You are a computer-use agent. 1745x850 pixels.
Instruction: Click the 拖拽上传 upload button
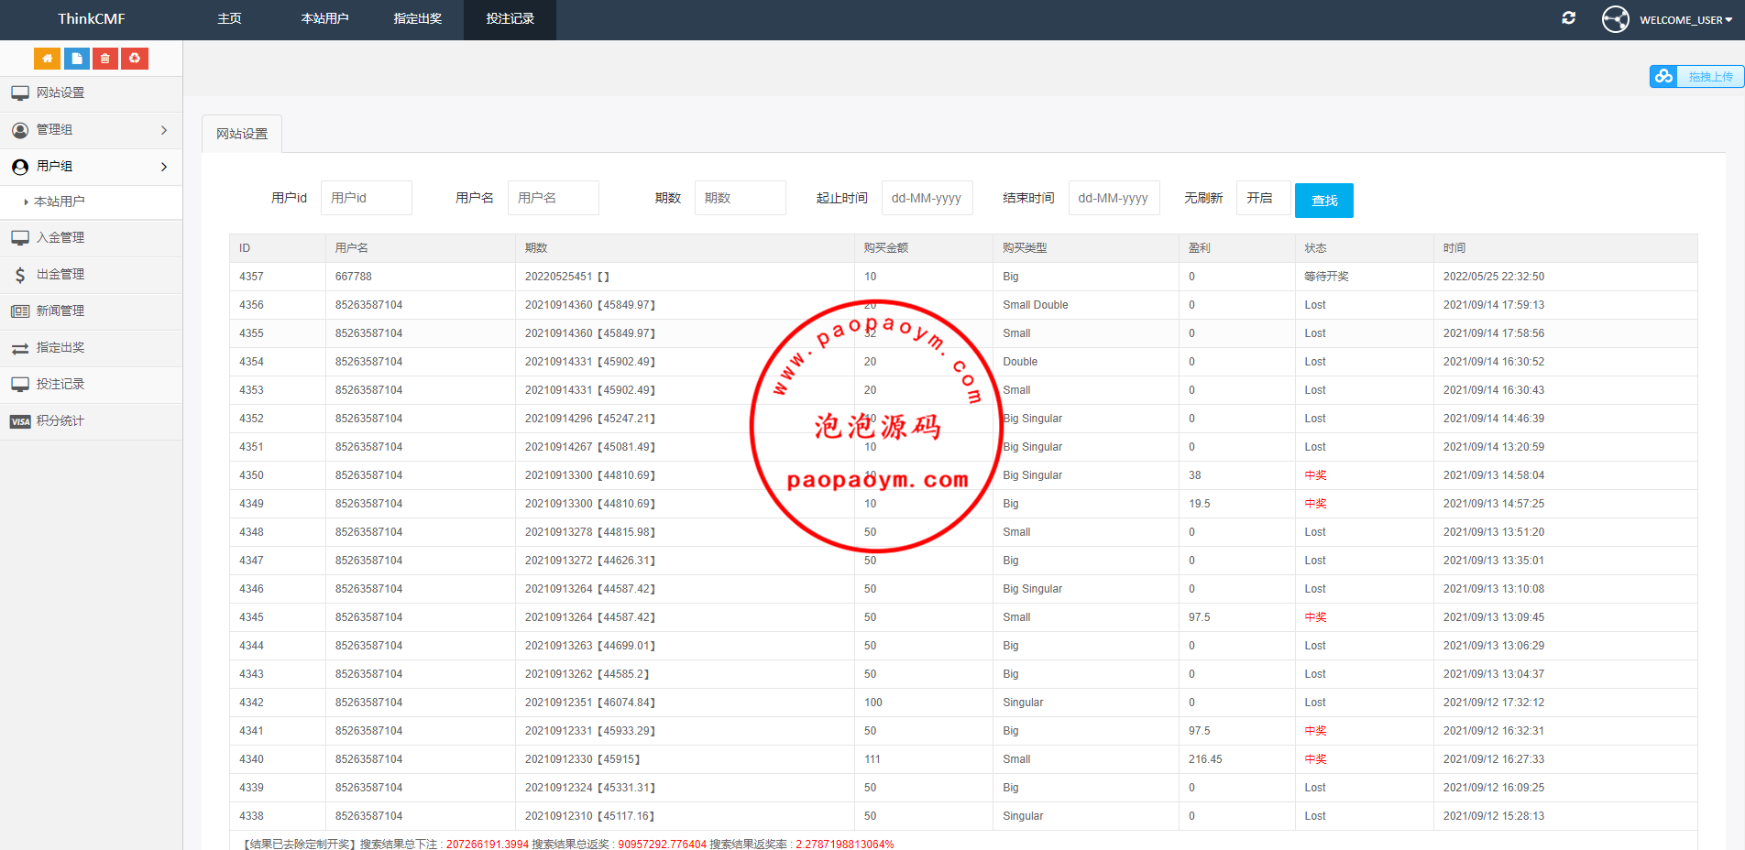[x=1709, y=77]
